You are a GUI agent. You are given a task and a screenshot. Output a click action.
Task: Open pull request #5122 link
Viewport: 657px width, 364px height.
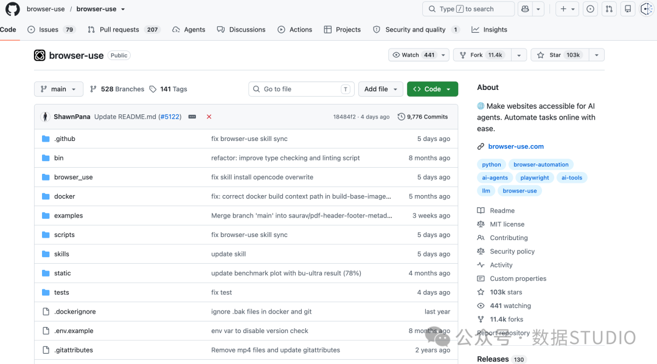point(170,117)
